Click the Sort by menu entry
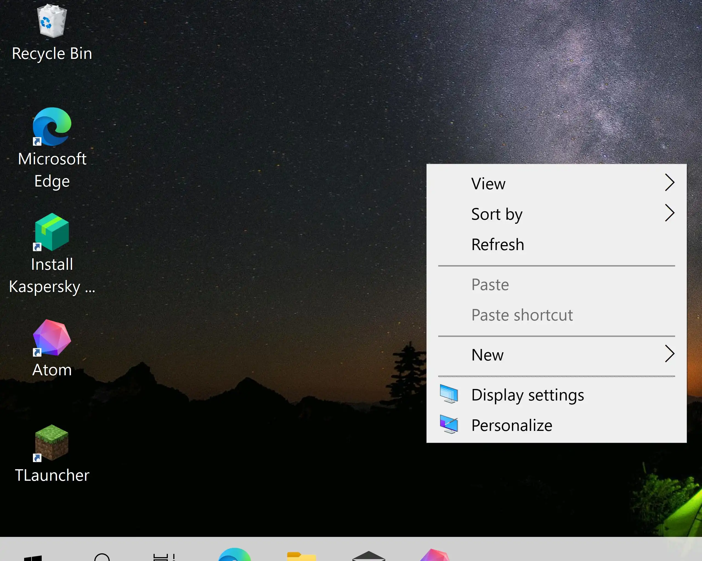The height and width of the screenshot is (561, 702). [x=497, y=214]
